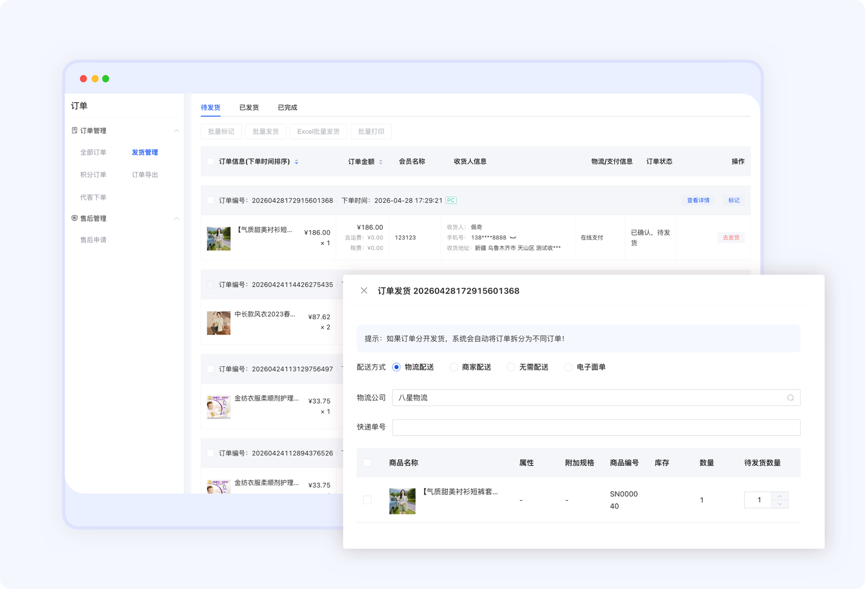Image resolution: width=865 pixels, height=589 pixels.
Task: Click the 去发货 button
Action: (x=731, y=238)
